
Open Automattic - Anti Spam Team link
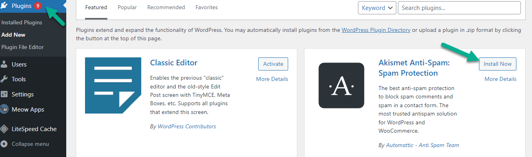point(423,145)
